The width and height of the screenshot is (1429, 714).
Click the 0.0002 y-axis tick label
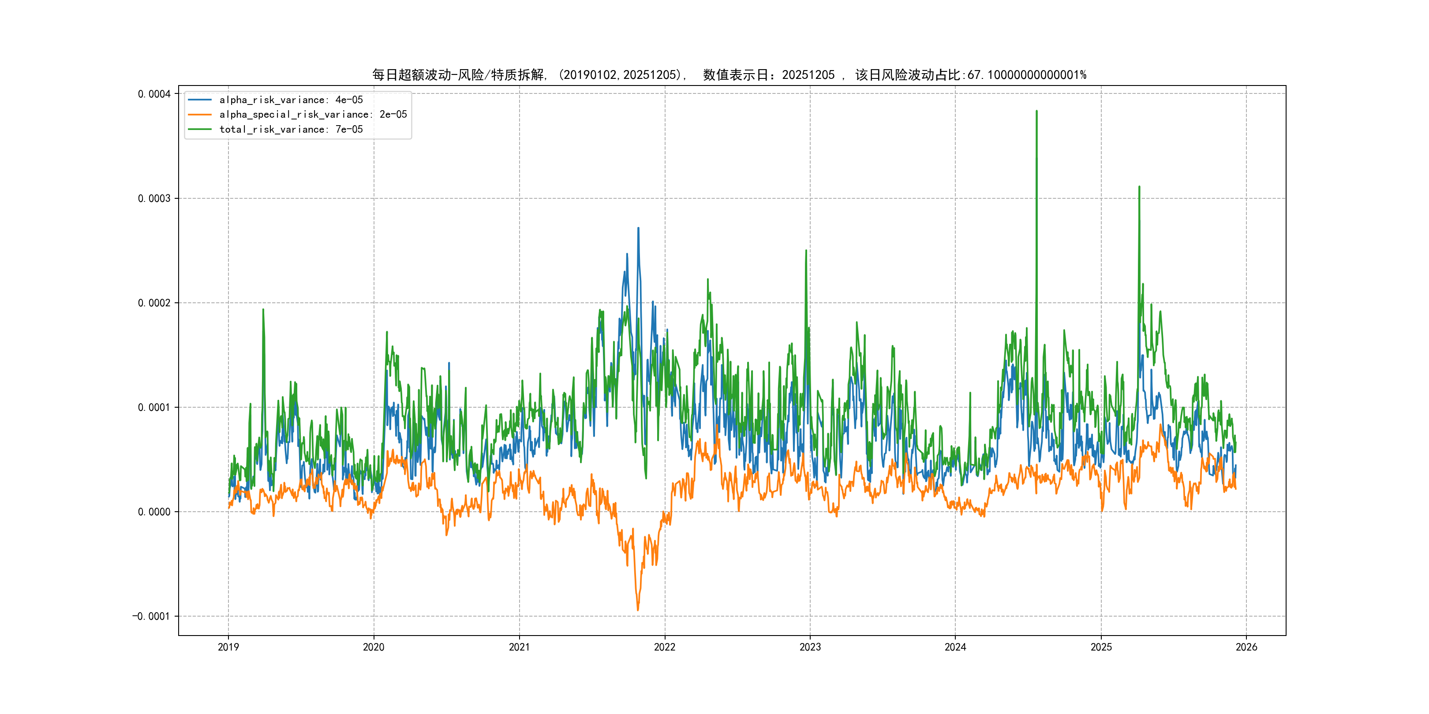tap(154, 303)
